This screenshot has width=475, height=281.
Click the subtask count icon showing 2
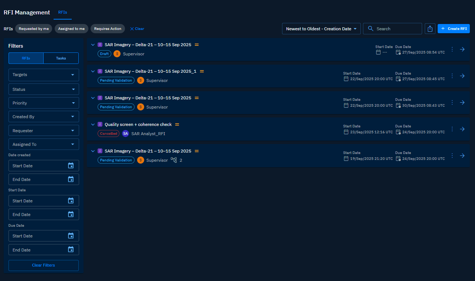click(174, 160)
